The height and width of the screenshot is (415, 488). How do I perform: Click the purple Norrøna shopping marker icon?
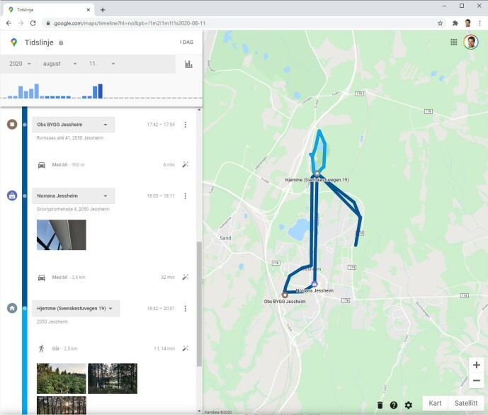(12, 195)
